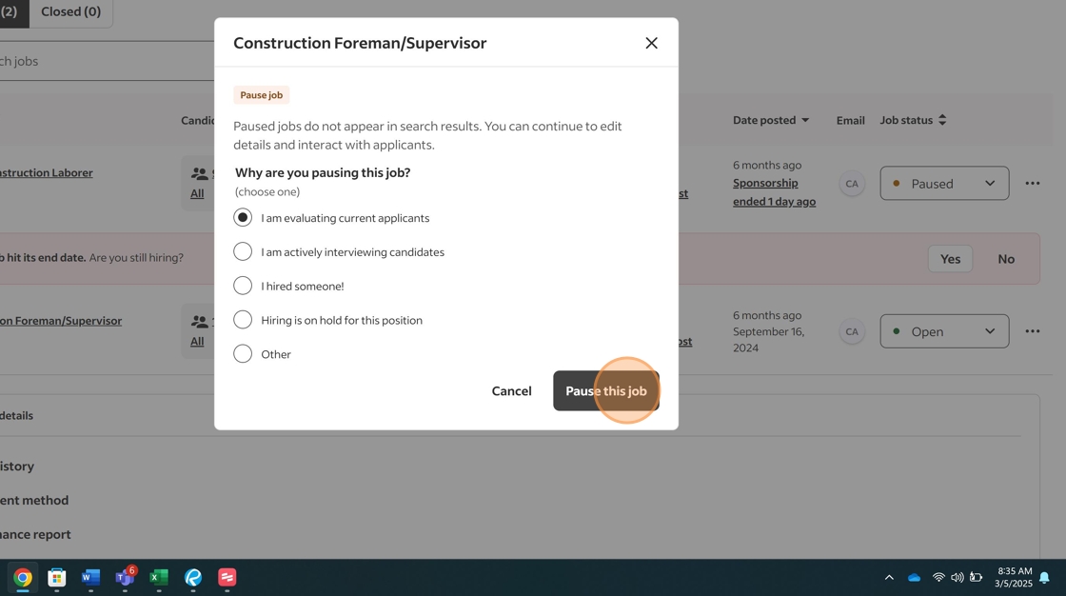This screenshot has width=1066, height=596.
Task: Click the notification bell in system tray
Action: pos(1044,577)
